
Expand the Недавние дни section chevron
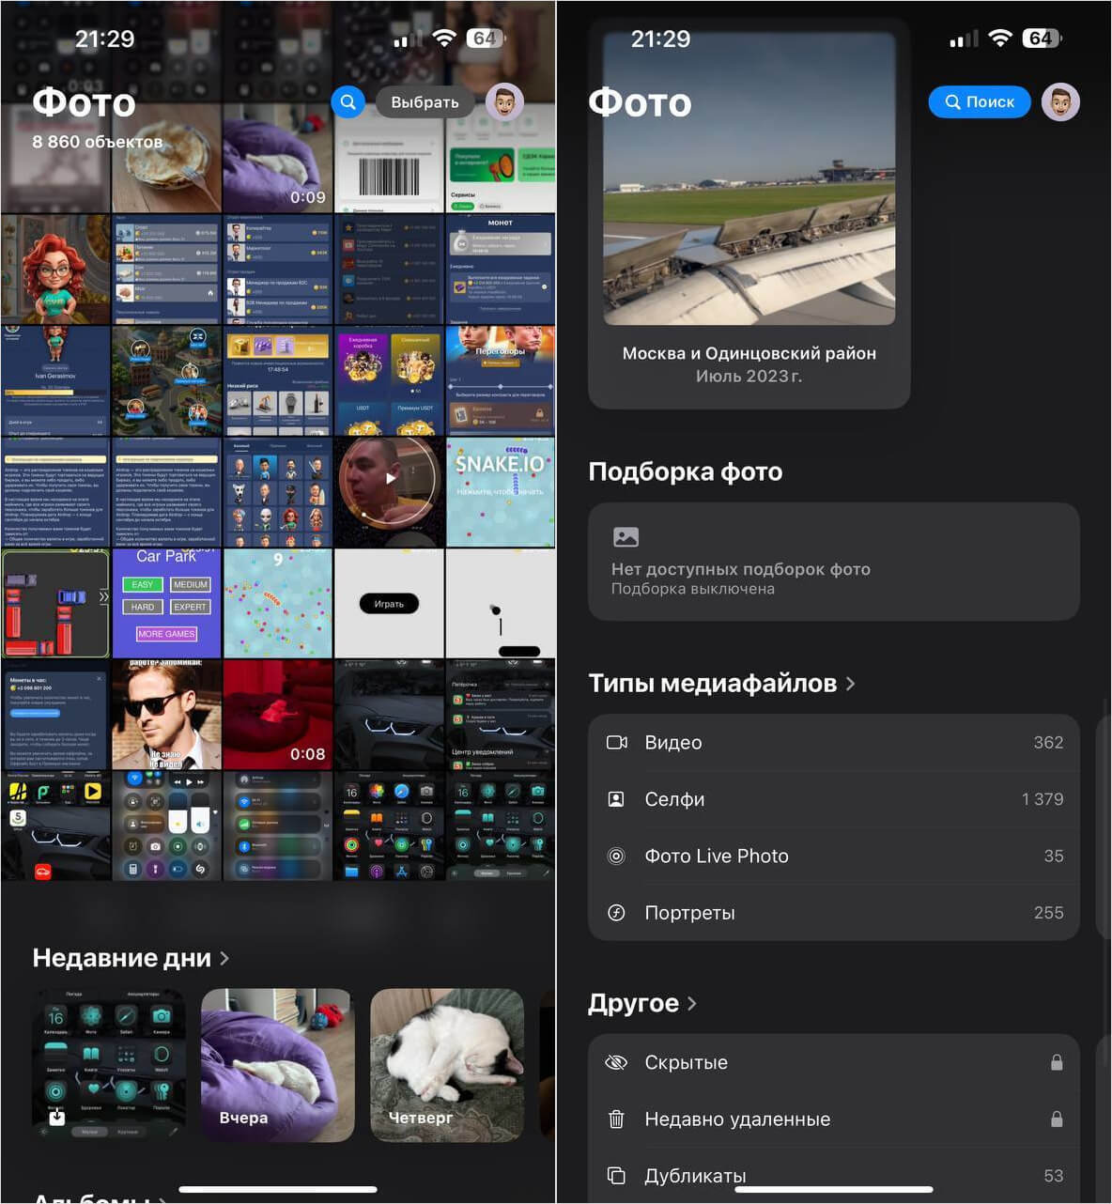224,958
